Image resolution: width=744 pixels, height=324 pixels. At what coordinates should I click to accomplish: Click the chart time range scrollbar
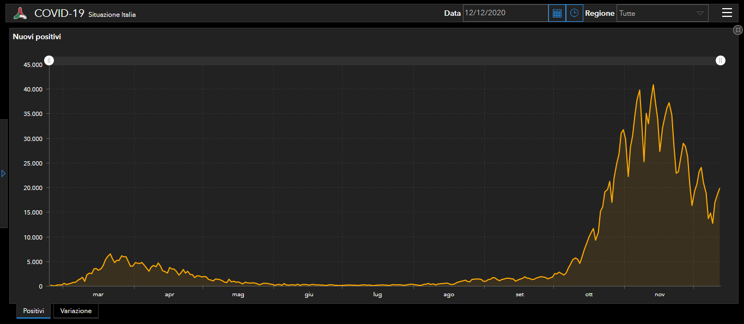point(385,60)
